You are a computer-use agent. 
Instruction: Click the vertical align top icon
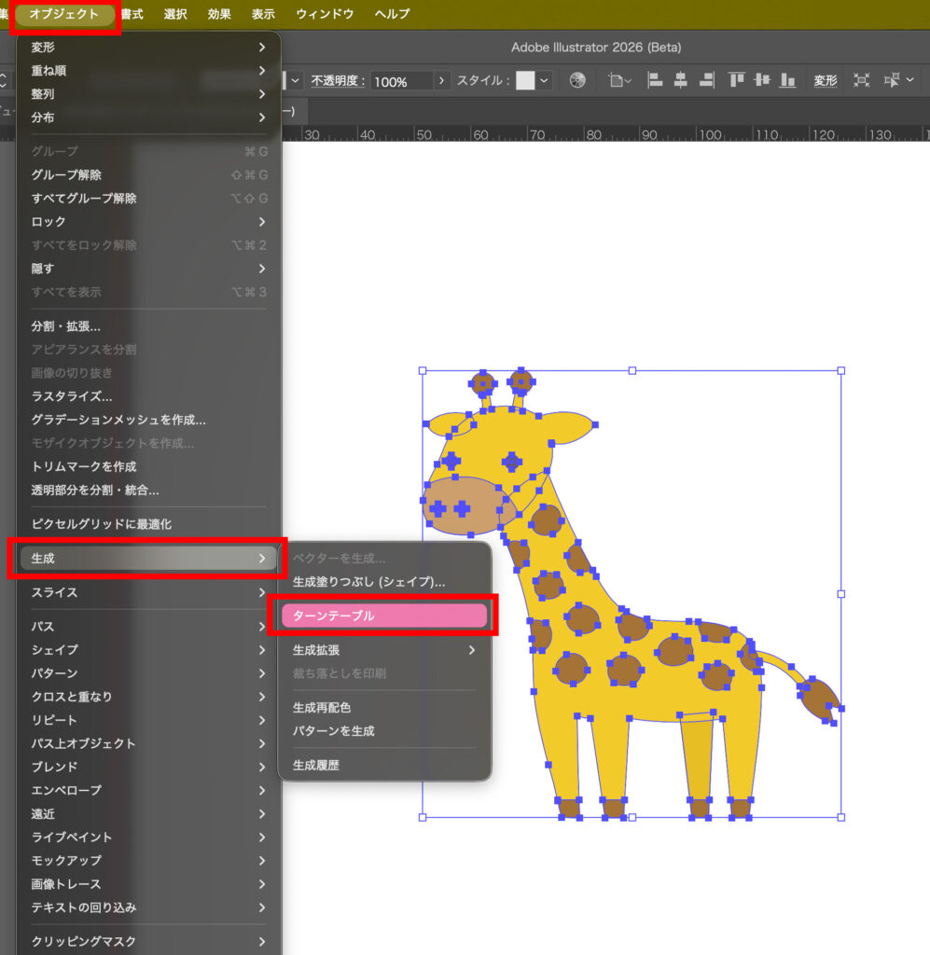pyautogui.click(x=737, y=81)
